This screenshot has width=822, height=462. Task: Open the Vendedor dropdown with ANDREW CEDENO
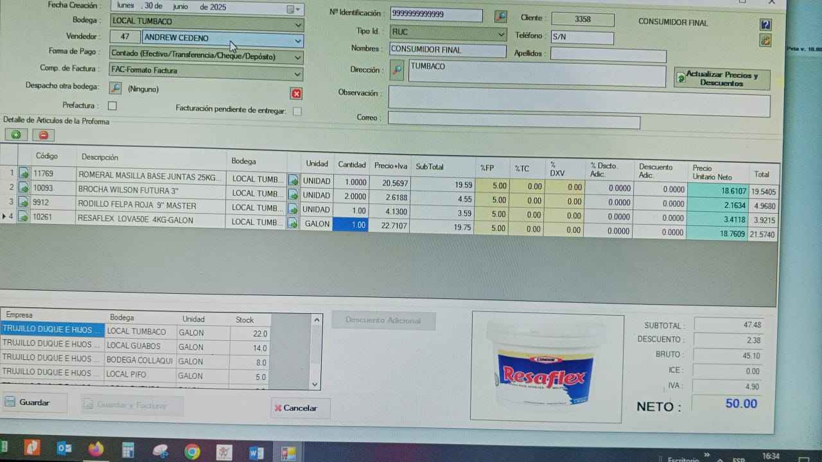coord(297,40)
